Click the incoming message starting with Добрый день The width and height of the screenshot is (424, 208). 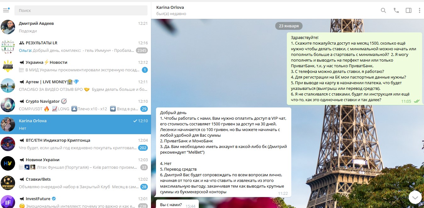224,152
